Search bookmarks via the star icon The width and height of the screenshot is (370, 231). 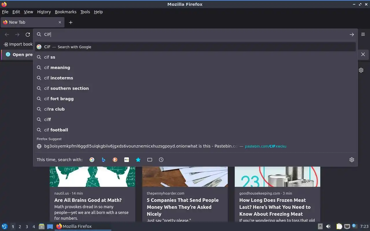point(138,160)
